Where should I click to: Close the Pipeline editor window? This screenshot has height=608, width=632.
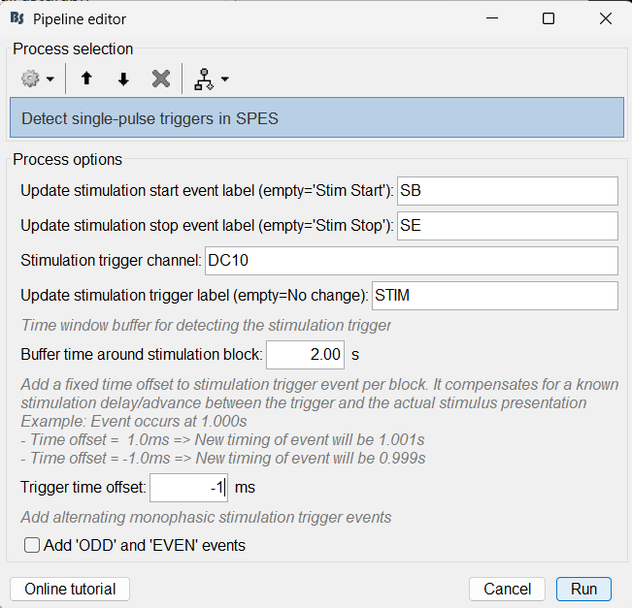[606, 18]
